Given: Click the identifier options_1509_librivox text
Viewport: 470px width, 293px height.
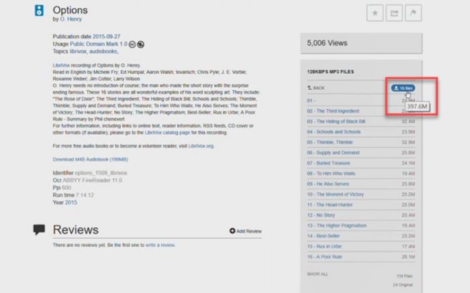Looking at the screenshot, I should [101, 173].
